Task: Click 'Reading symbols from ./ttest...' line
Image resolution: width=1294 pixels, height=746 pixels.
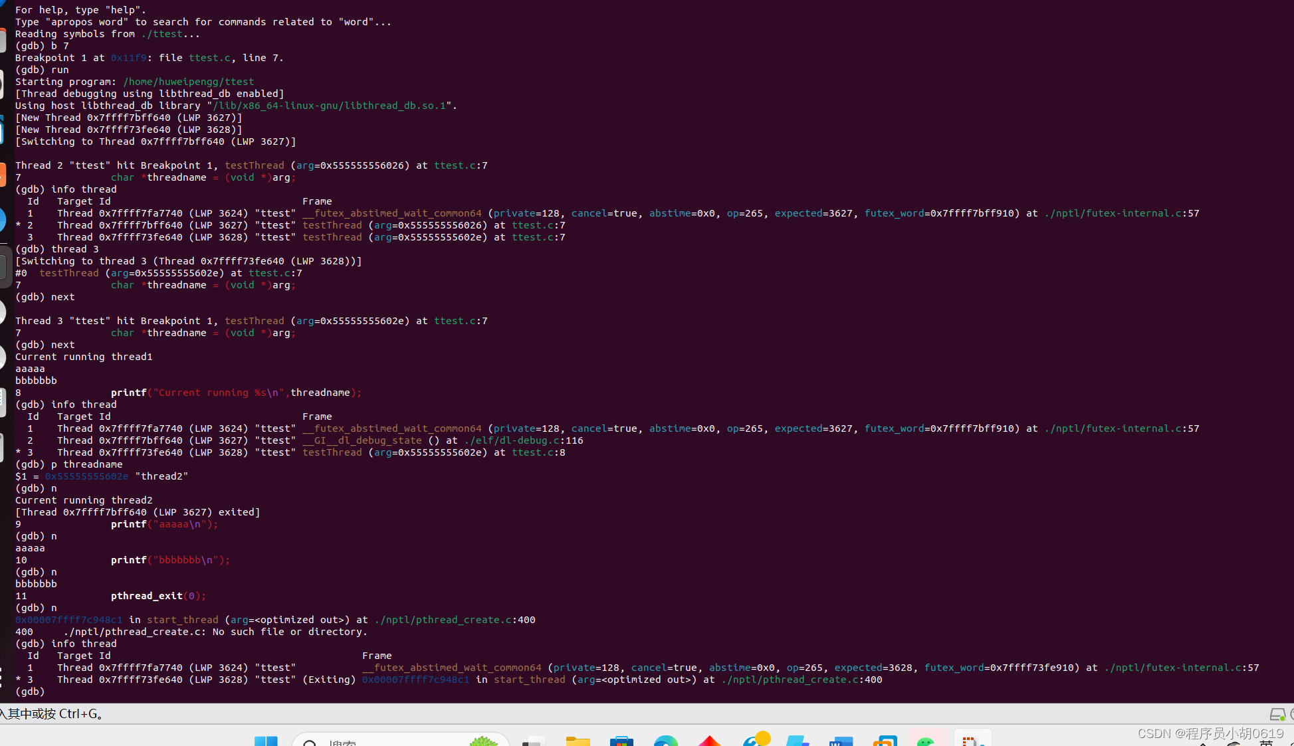Action: point(108,34)
